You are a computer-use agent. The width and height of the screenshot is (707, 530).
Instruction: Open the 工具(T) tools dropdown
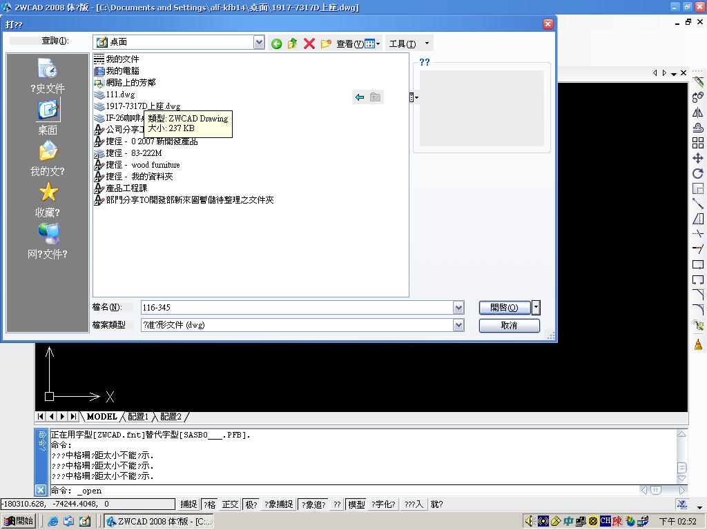pos(409,43)
